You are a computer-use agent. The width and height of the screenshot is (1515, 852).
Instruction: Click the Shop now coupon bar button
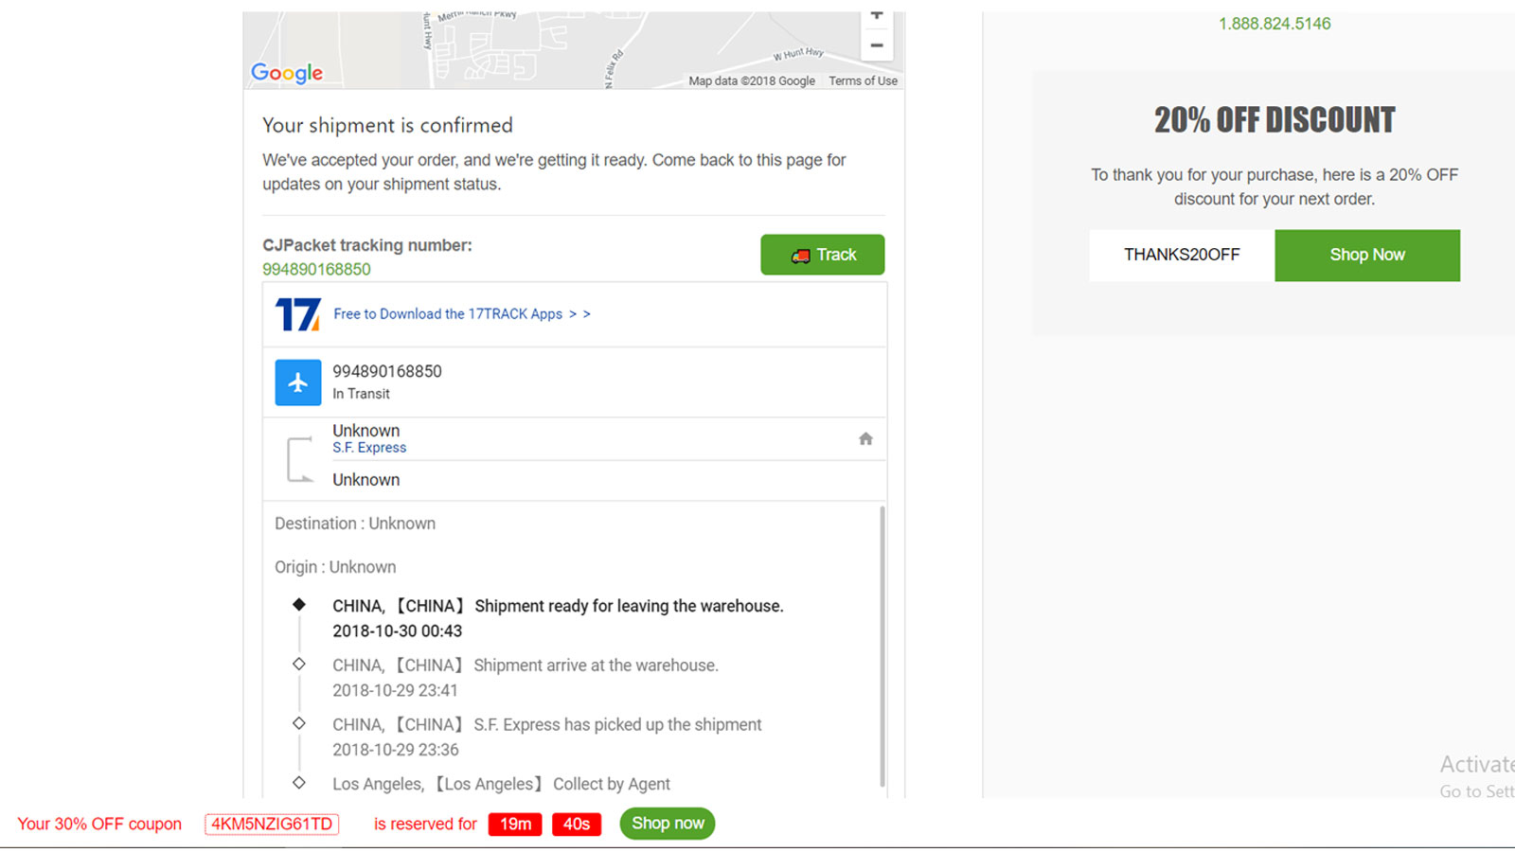(668, 824)
